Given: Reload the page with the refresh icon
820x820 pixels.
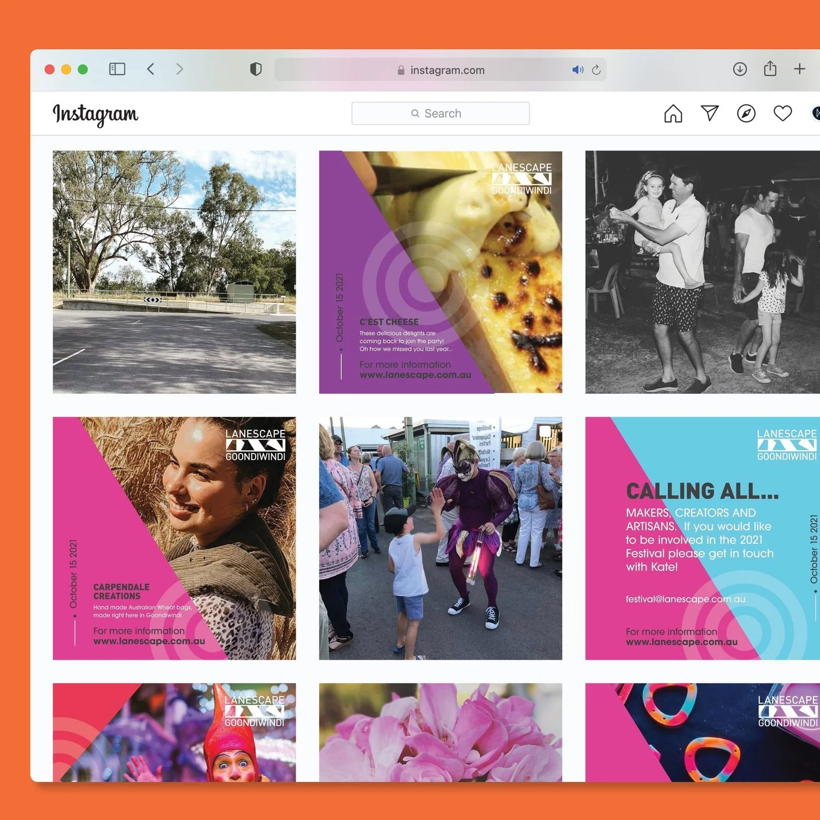Looking at the screenshot, I should click(596, 70).
